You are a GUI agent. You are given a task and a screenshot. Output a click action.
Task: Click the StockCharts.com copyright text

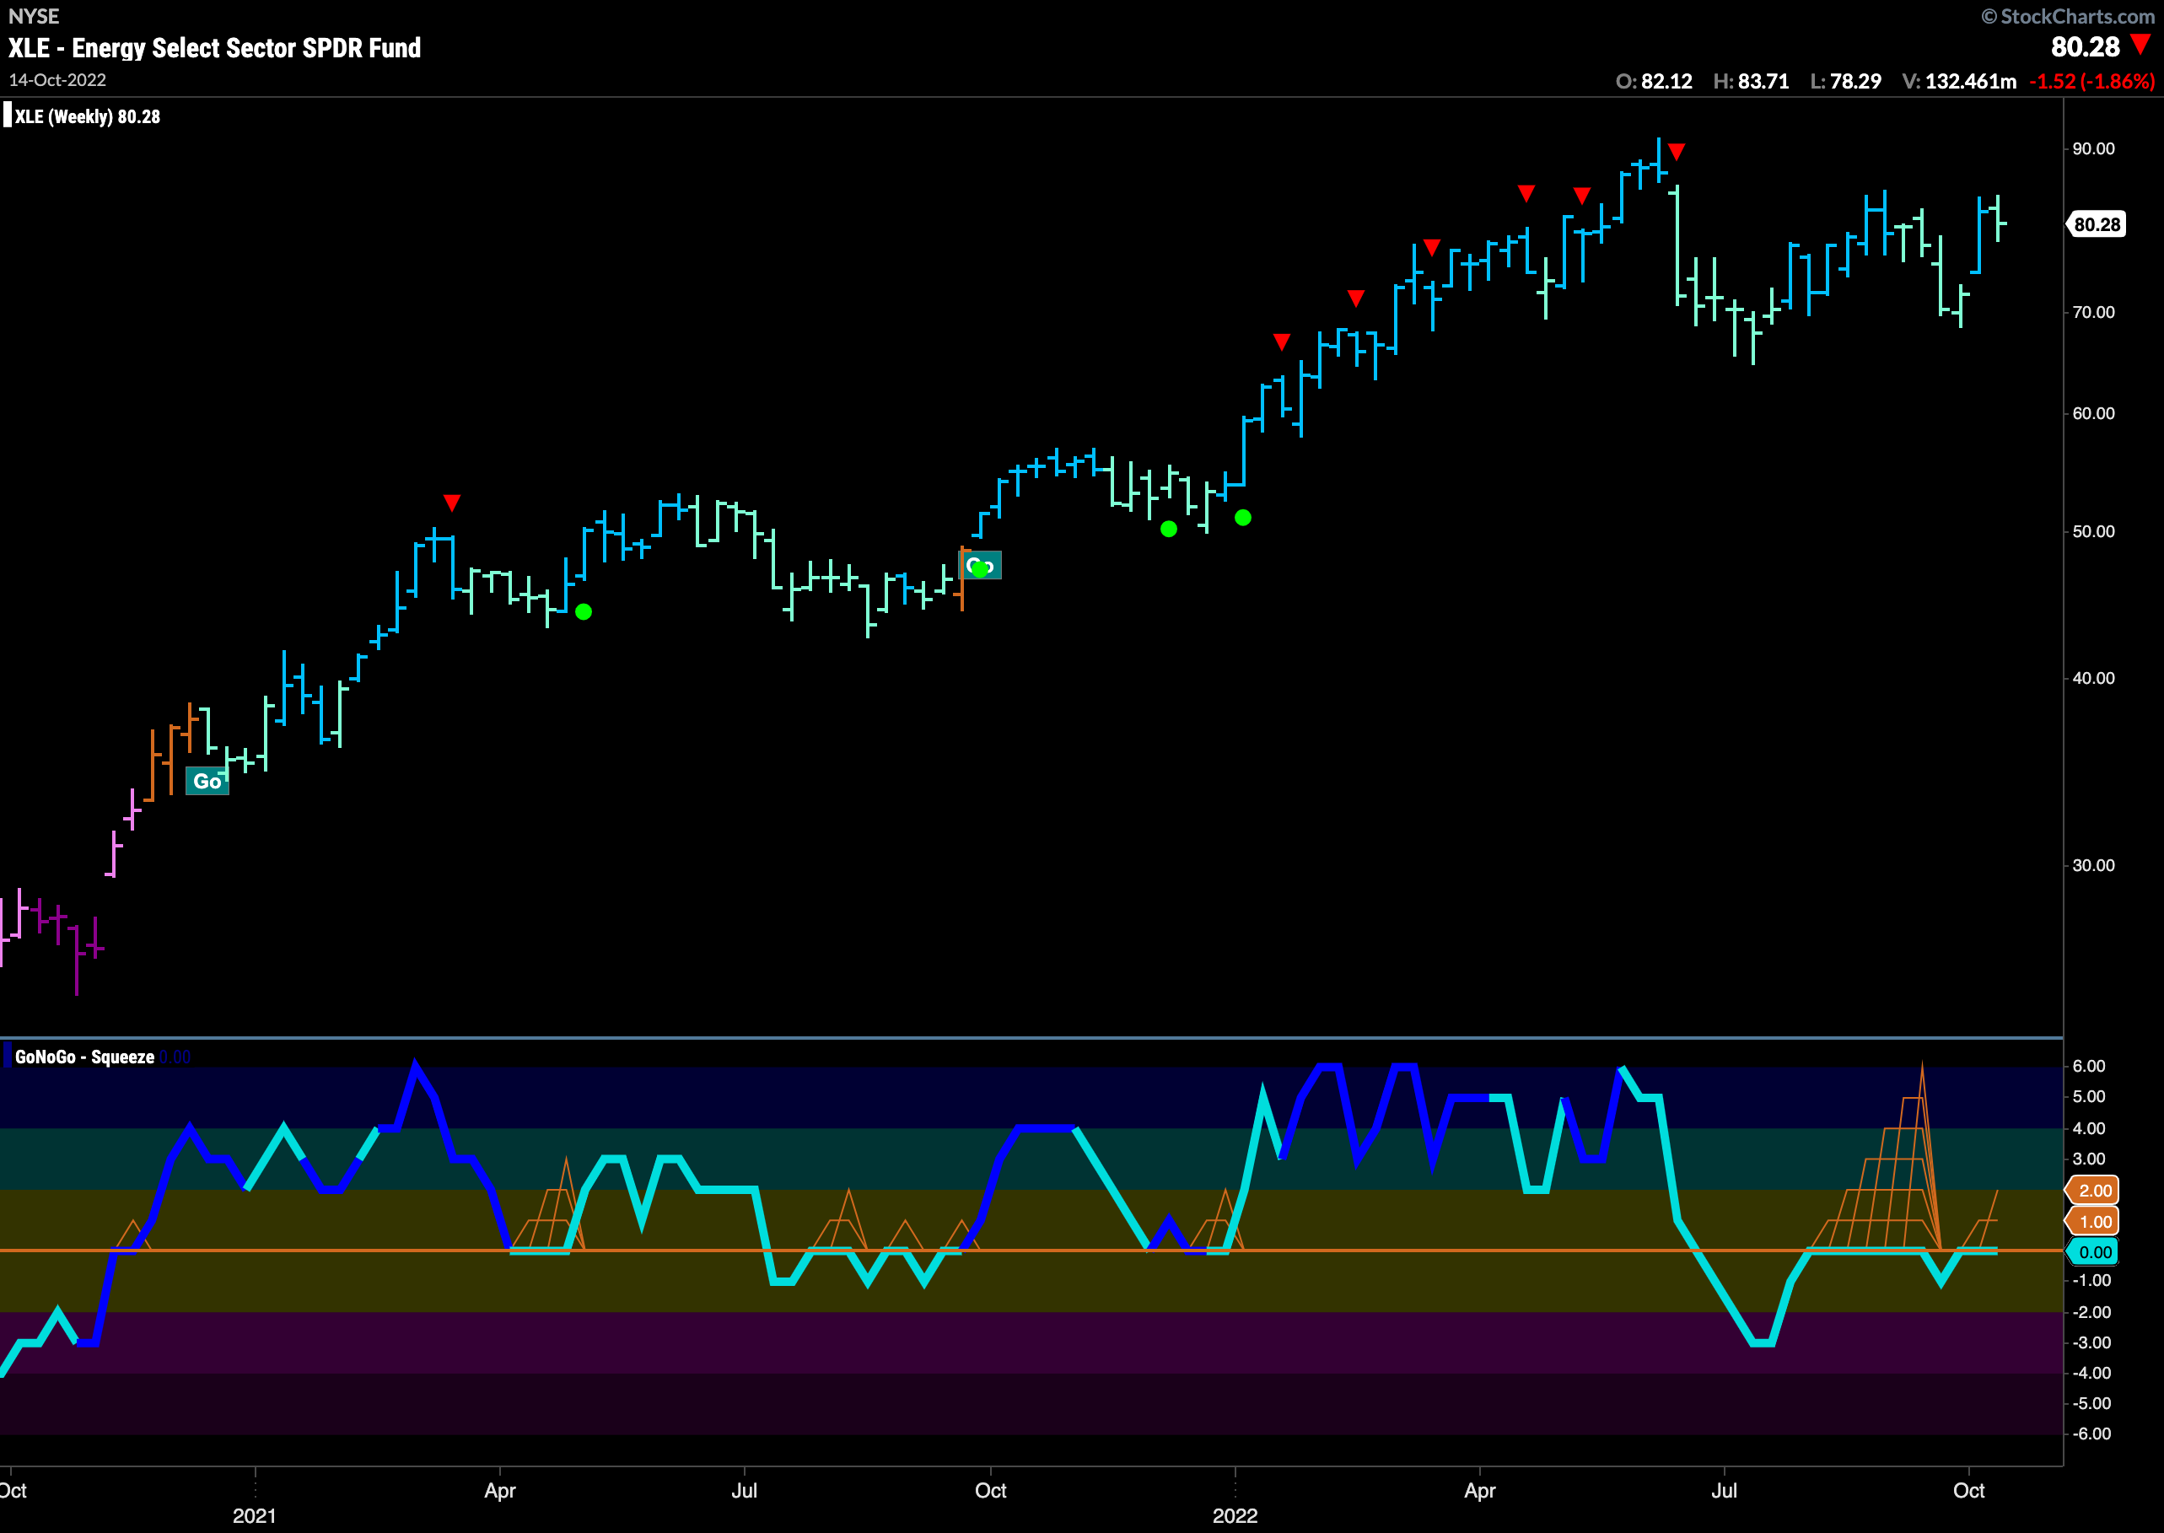pos(2068,16)
